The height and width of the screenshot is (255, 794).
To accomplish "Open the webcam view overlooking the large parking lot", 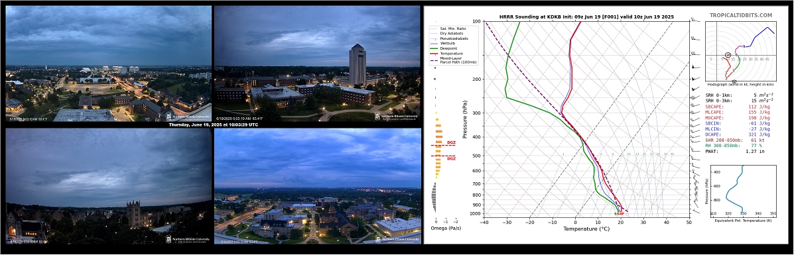I will (108, 63).
